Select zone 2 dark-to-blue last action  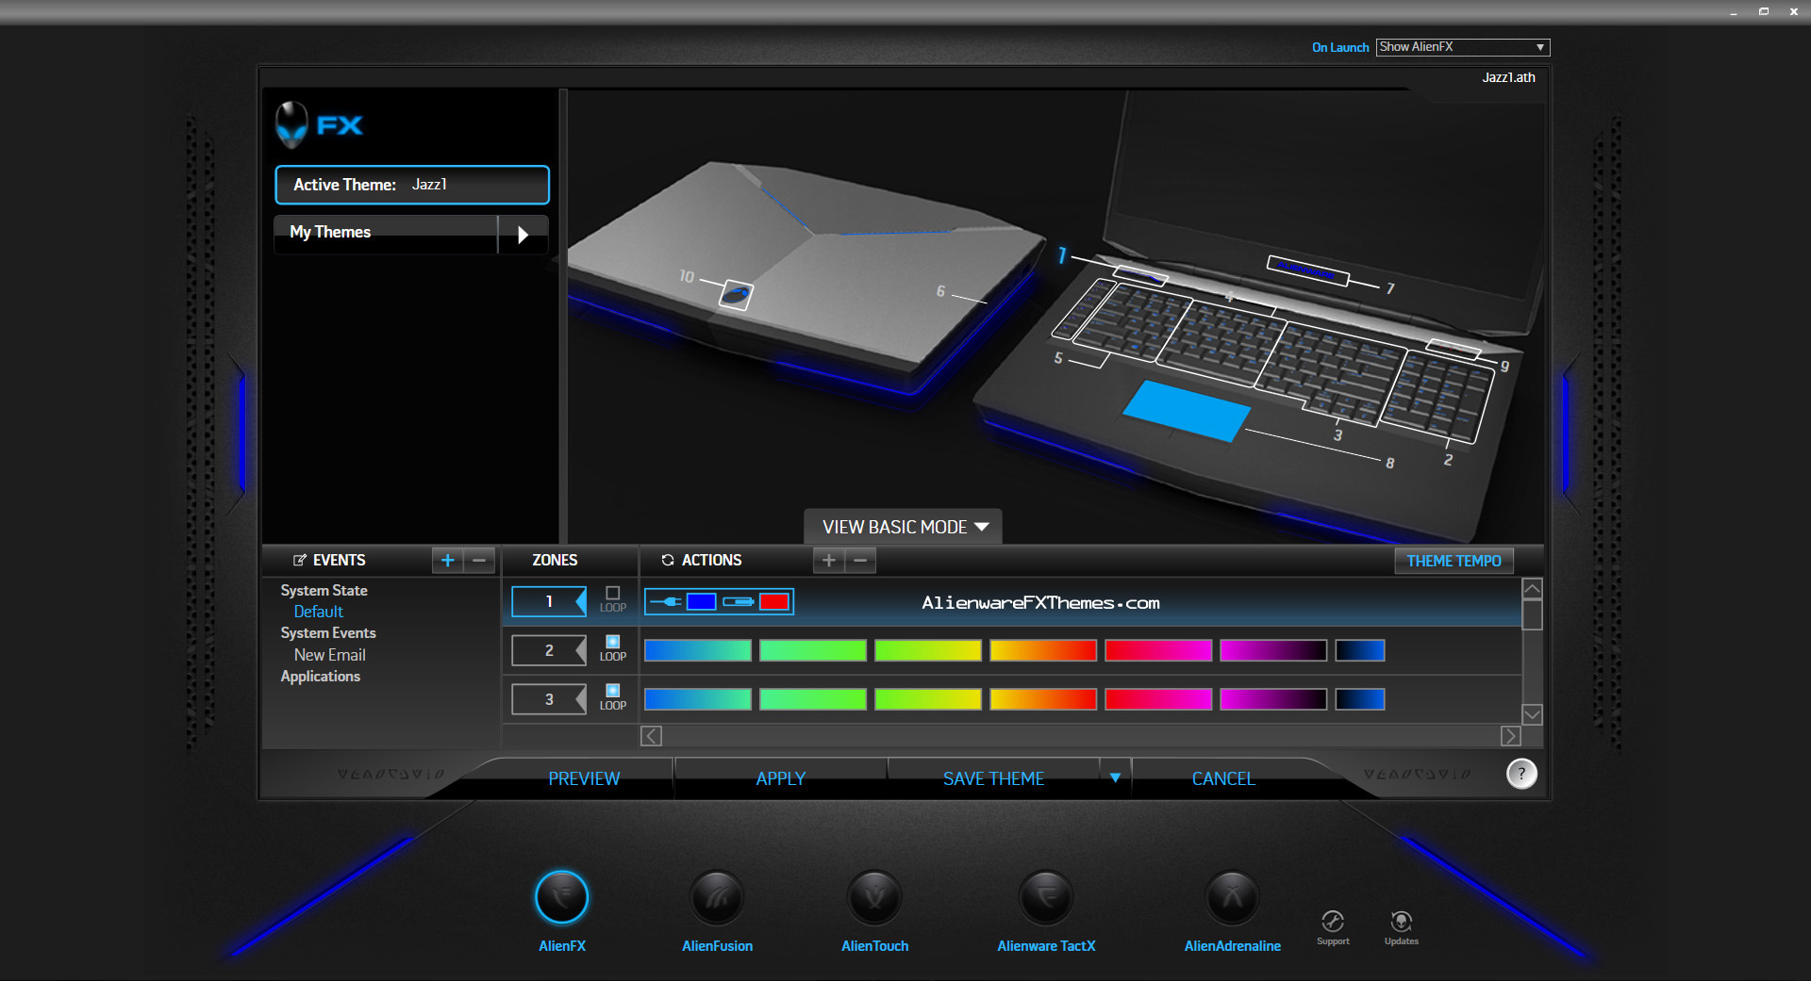click(1360, 650)
